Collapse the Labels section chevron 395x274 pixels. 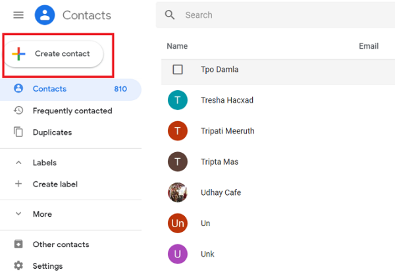(x=18, y=163)
